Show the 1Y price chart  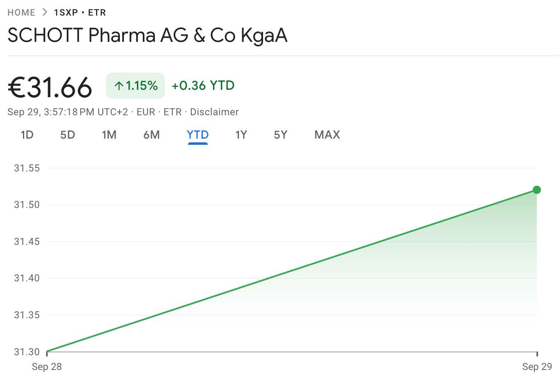[x=241, y=135]
